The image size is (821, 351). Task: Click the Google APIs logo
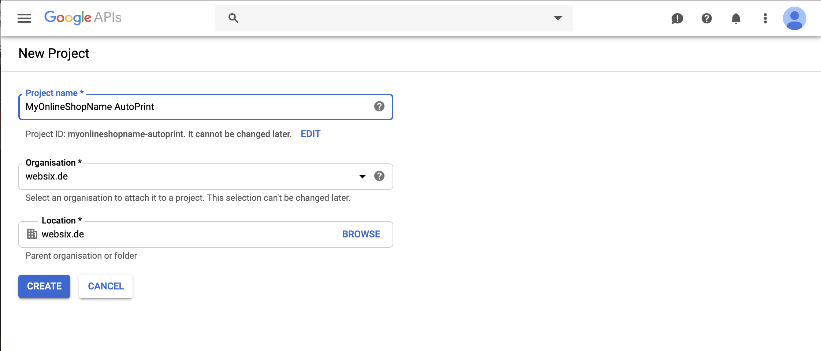[x=83, y=18]
